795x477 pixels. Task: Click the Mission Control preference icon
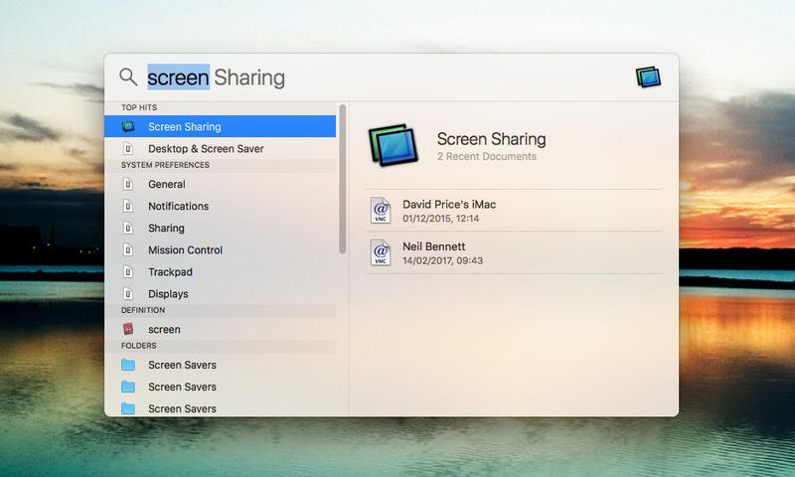pos(128,249)
